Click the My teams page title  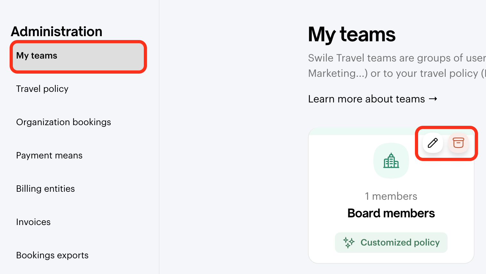pos(352,35)
